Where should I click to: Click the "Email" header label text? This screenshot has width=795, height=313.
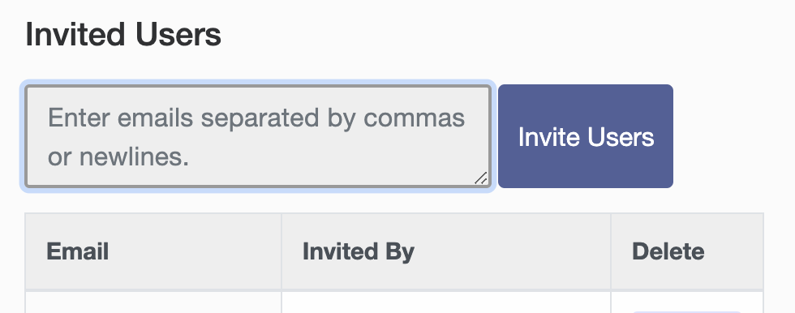coord(78,251)
